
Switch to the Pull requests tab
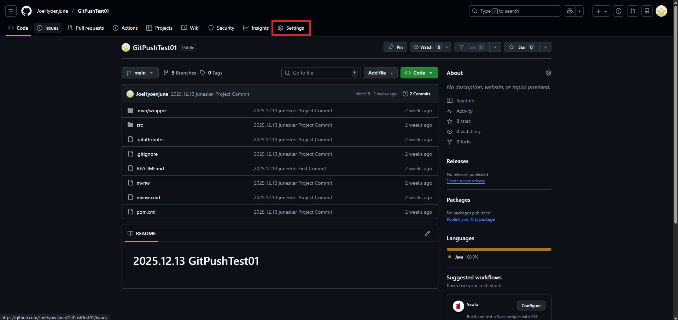tap(86, 28)
